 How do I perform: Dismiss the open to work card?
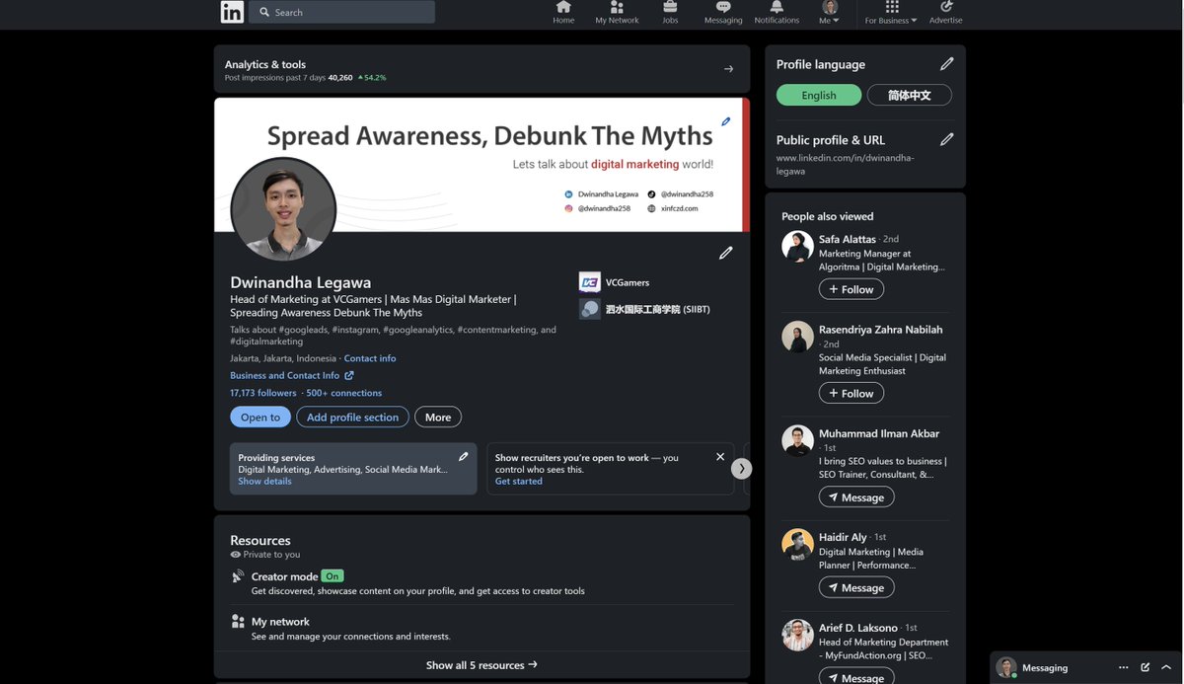click(x=720, y=457)
